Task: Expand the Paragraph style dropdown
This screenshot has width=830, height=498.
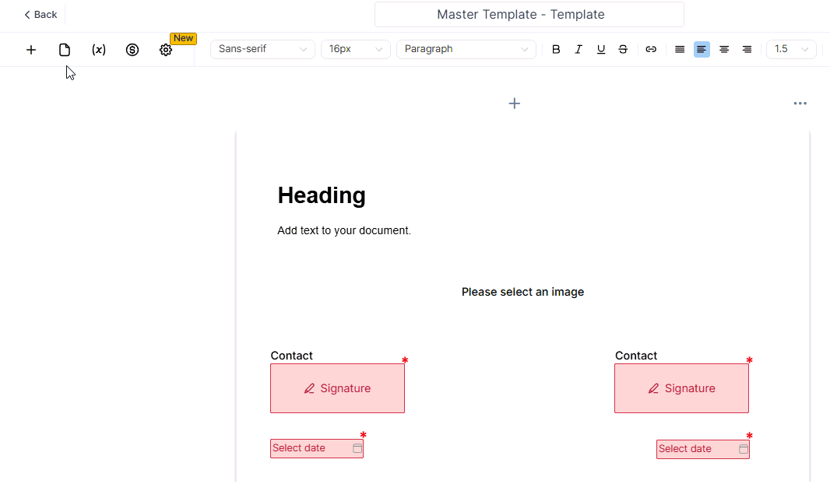Action: 466,49
